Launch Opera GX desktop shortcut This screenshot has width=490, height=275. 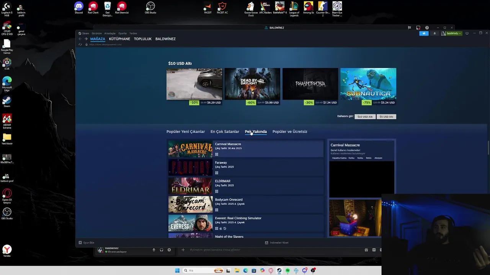pos(7,196)
